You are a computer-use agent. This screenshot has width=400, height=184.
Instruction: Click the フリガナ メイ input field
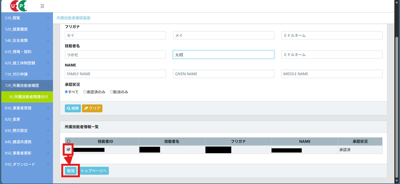pyautogui.click(x=223, y=36)
